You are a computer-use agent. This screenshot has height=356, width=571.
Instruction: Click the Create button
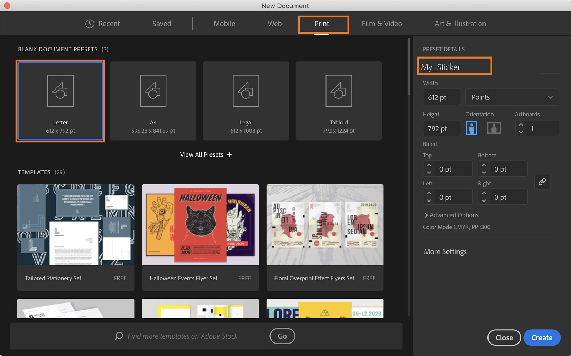tap(541, 337)
